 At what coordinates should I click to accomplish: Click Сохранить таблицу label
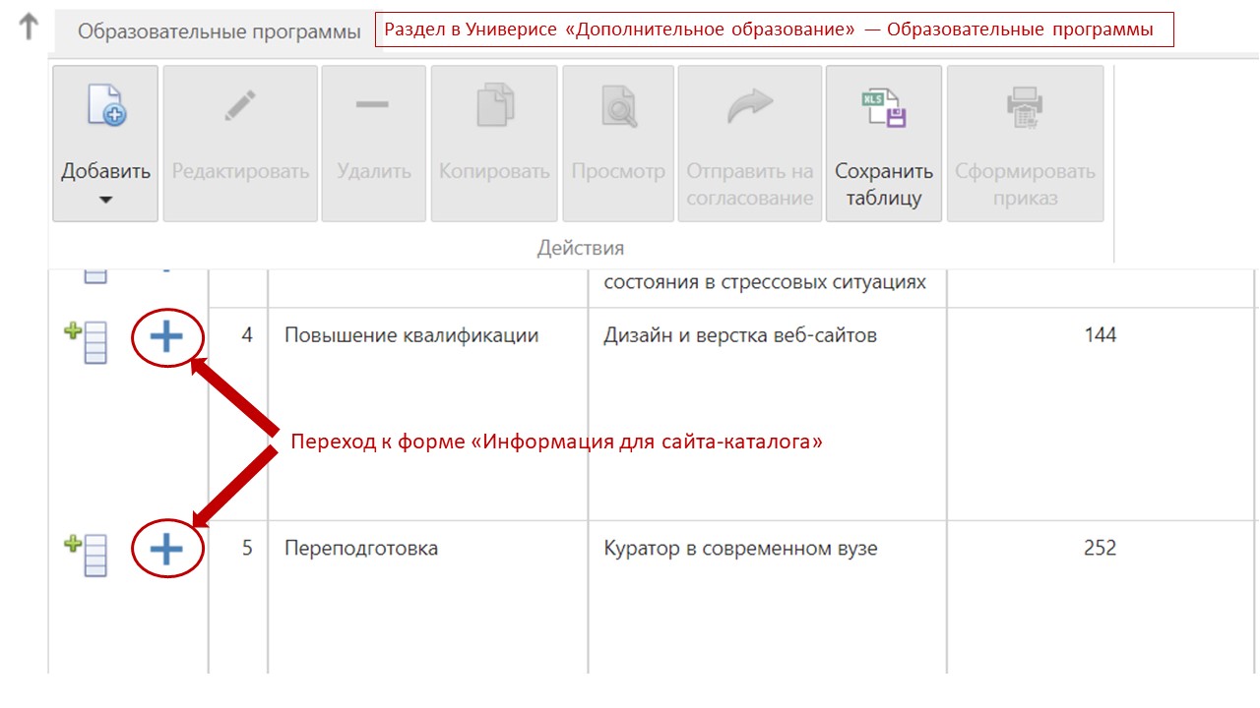pyautogui.click(x=884, y=184)
